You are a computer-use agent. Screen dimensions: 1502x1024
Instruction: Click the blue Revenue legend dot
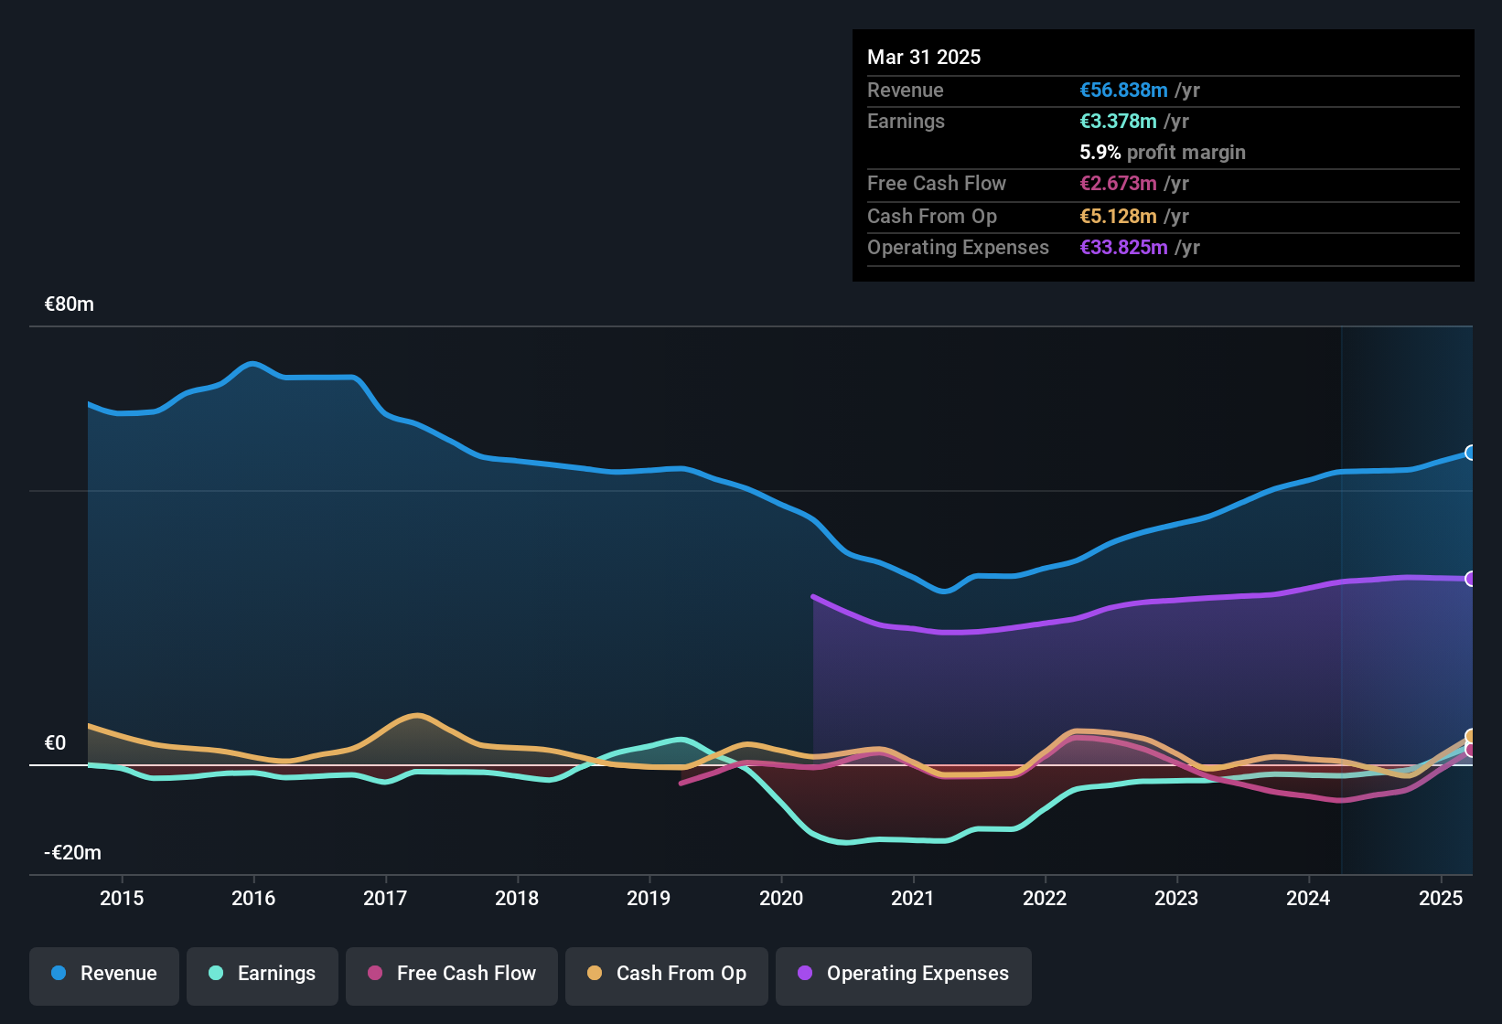[x=59, y=973]
